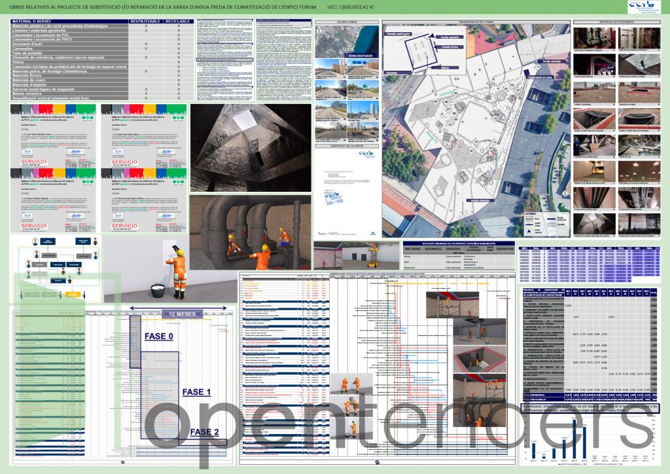Click the 'RECICLABLE' column header
Screen dimensions: 670x474
pos(178,21)
